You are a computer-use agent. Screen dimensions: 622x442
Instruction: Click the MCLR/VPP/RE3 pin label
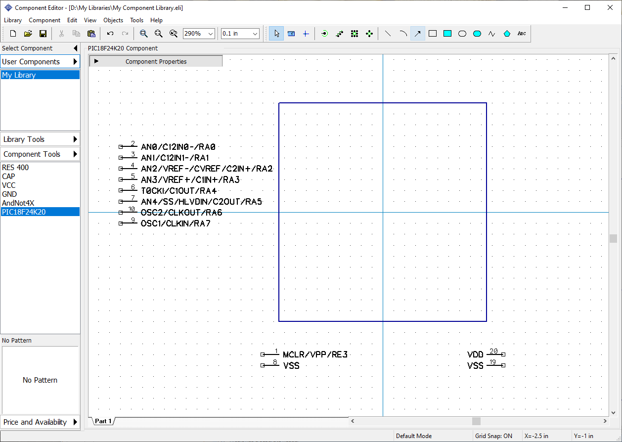[x=315, y=354]
